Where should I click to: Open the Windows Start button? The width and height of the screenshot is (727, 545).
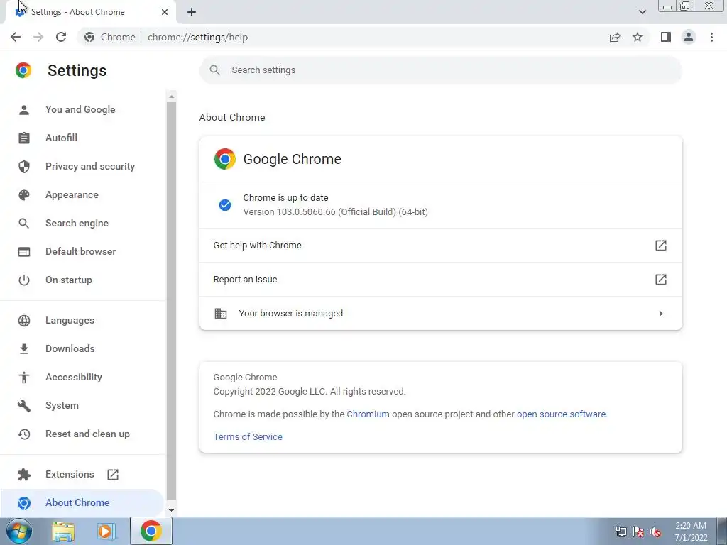click(x=18, y=531)
